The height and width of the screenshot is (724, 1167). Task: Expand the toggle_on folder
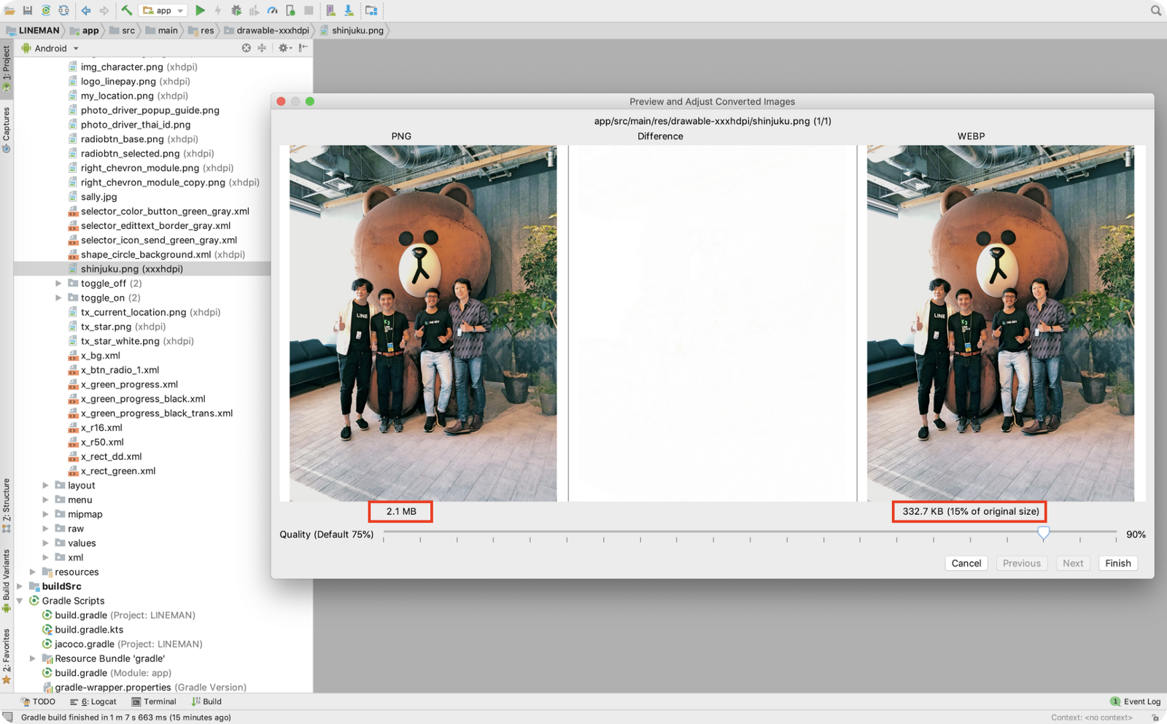tap(58, 297)
